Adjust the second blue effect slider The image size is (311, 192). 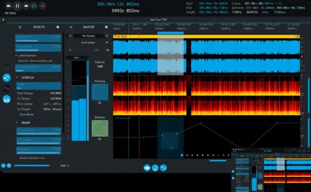(x=38, y=47)
